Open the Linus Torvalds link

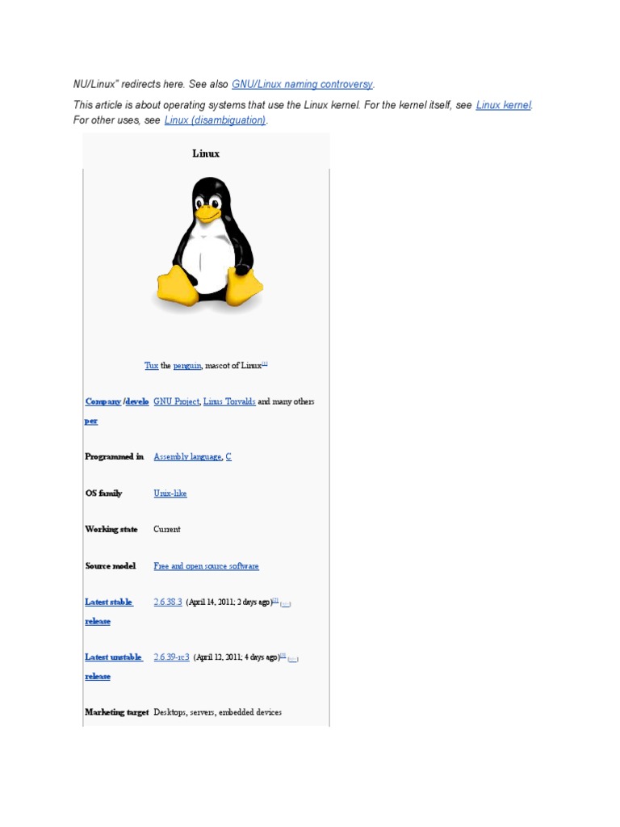[x=229, y=401]
